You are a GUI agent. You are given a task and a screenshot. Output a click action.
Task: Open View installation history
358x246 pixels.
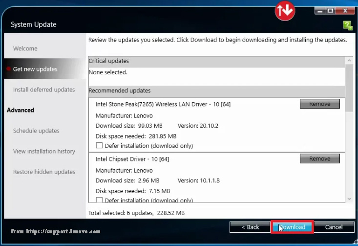44,151
